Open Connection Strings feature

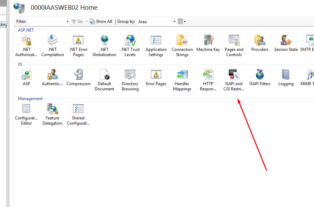coord(182,46)
